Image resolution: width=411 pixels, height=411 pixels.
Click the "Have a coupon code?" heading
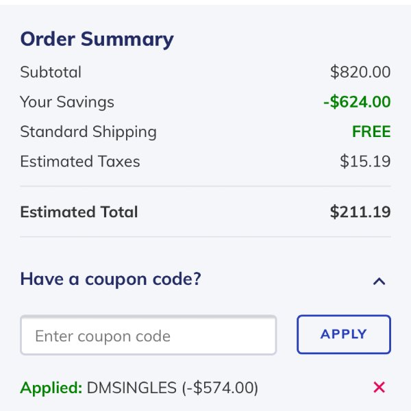point(110,279)
